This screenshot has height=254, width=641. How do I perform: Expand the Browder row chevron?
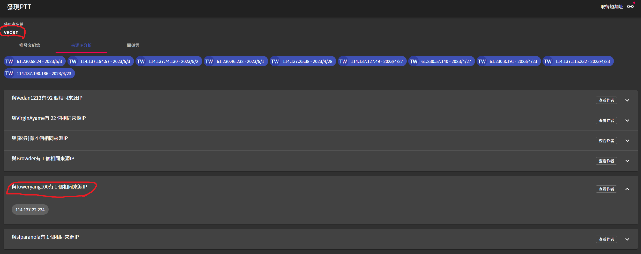627,161
